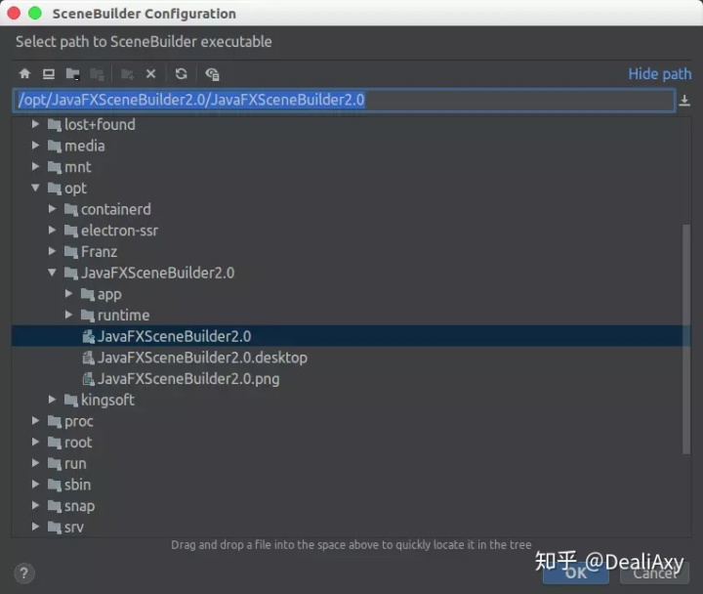Select the sbin folder row
Screen dimensions: 703x594
pyautogui.click(x=351, y=484)
